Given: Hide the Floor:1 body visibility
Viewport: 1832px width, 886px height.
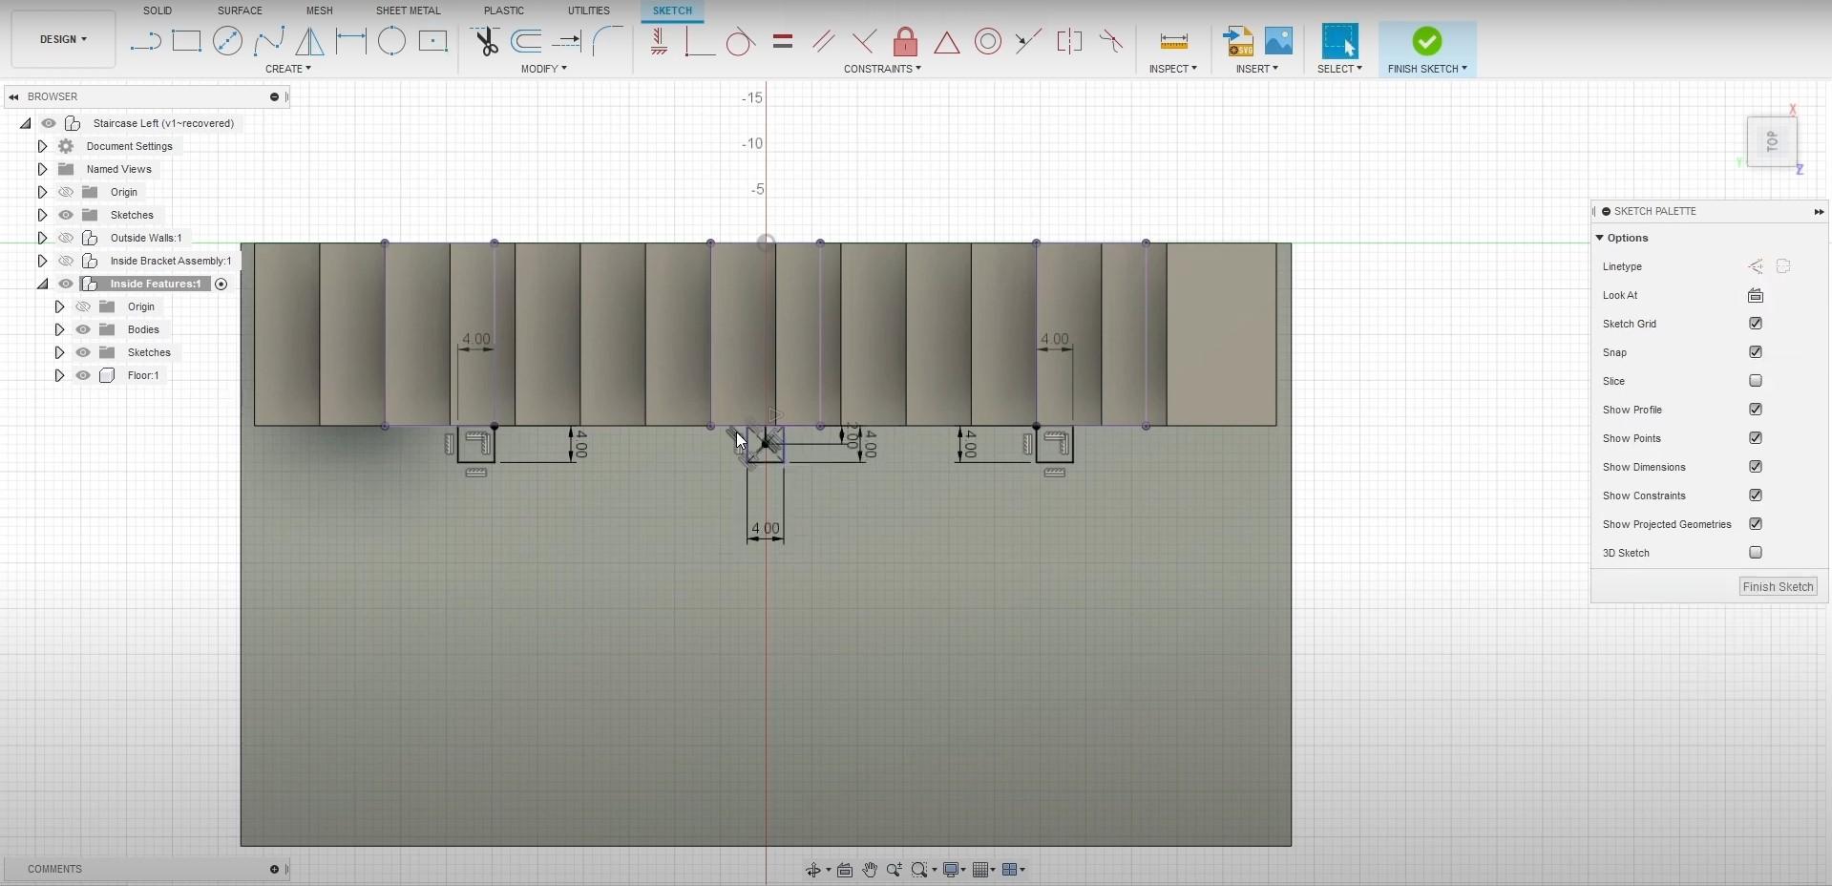Looking at the screenshot, I should pyautogui.click(x=83, y=375).
